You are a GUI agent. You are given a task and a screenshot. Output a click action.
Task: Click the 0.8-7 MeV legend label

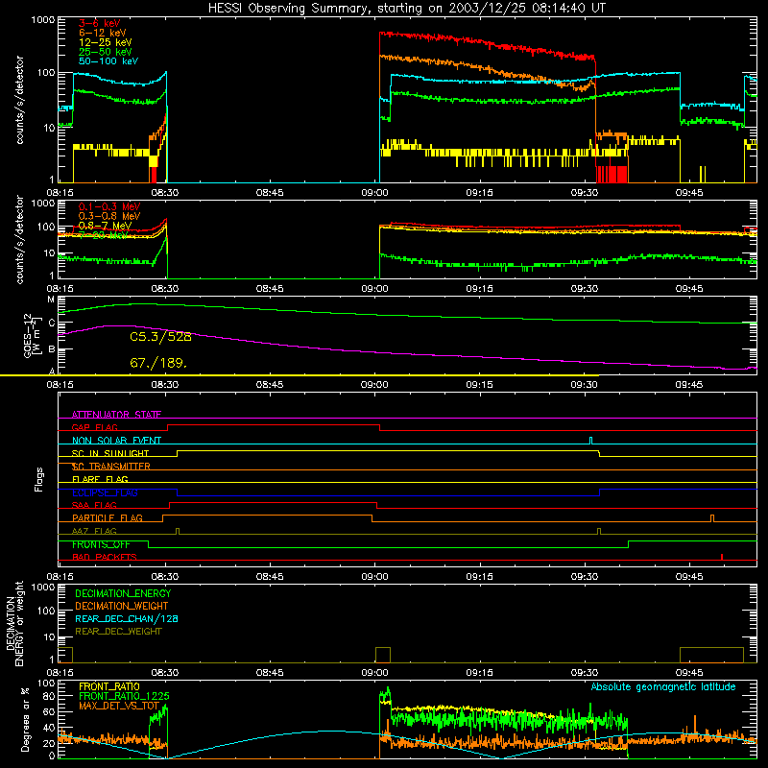105,226
